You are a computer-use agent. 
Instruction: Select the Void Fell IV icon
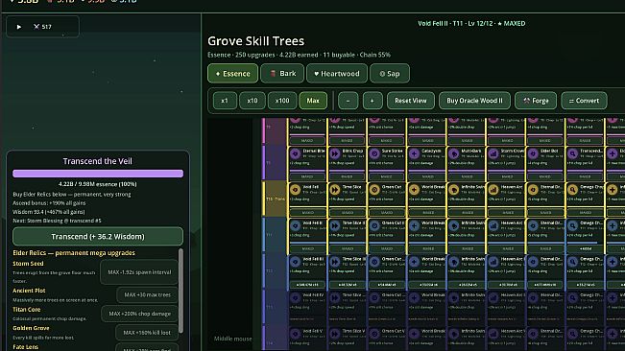(295, 298)
